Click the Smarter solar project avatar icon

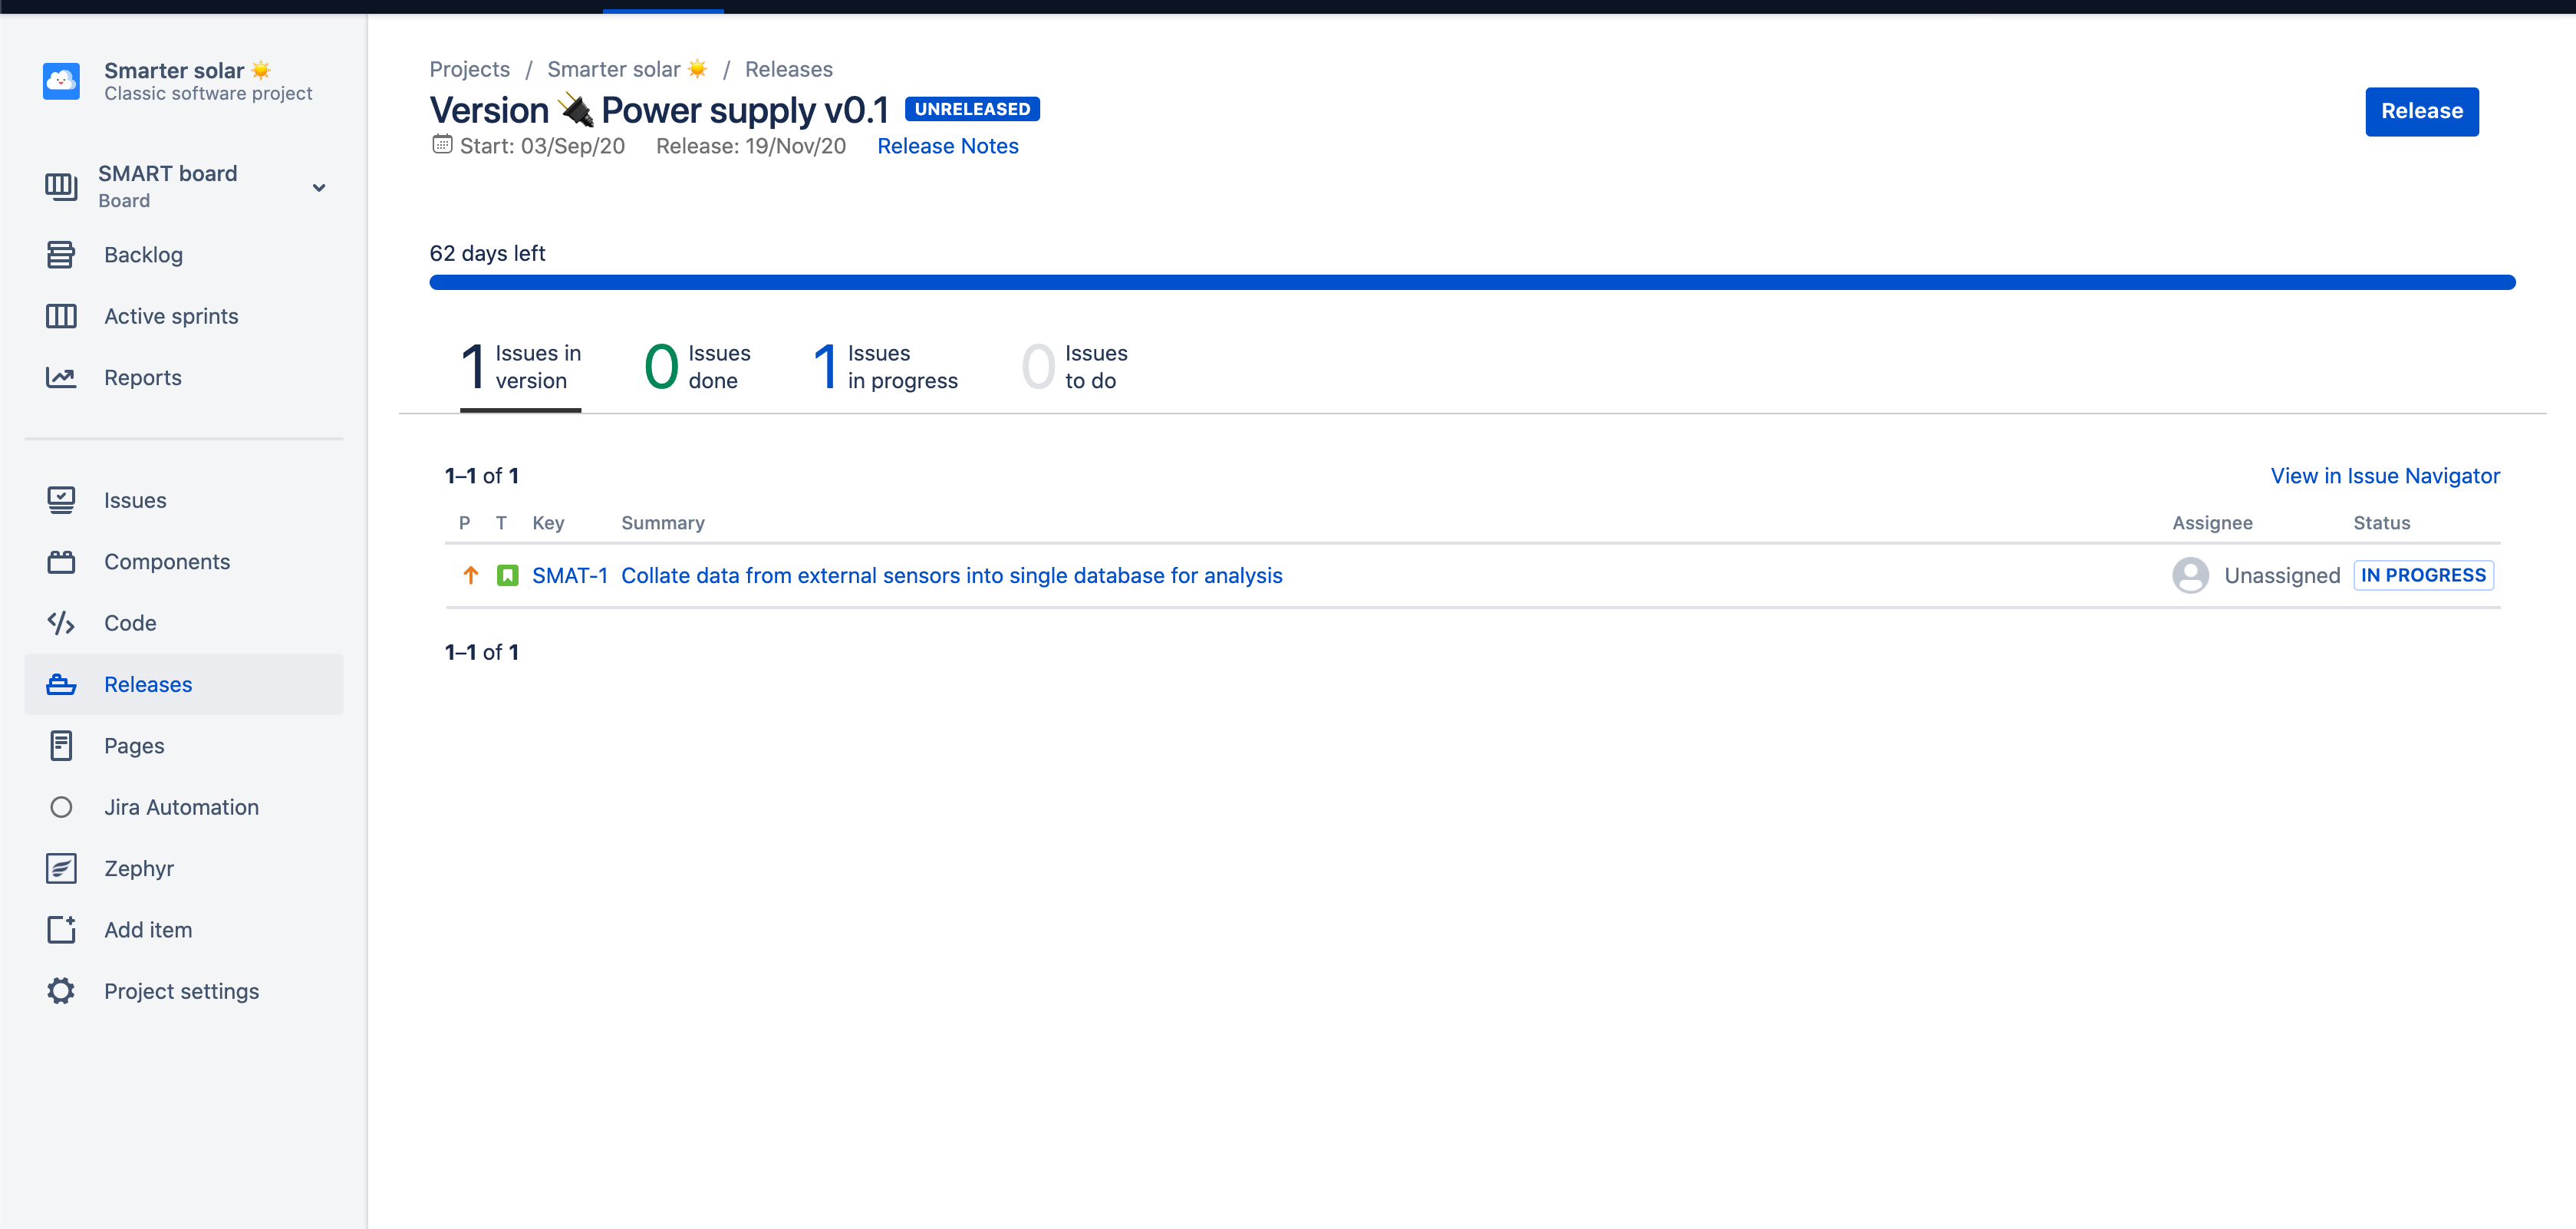61,81
